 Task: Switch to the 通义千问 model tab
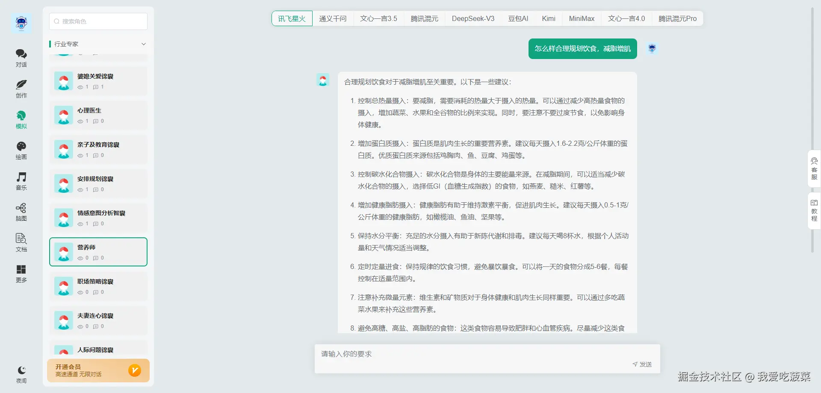[333, 18]
